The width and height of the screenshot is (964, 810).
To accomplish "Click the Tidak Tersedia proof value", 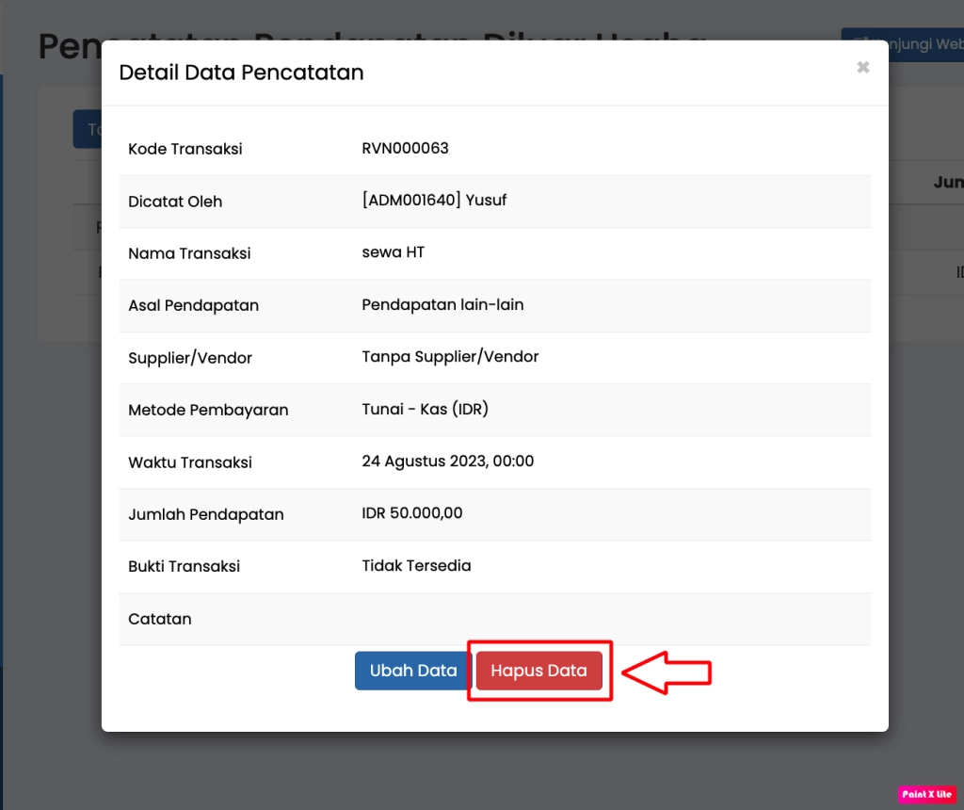I will [416, 566].
